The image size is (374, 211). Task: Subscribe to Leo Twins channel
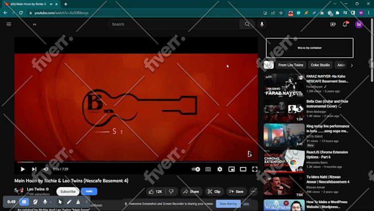pyautogui.click(x=68, y=191)
